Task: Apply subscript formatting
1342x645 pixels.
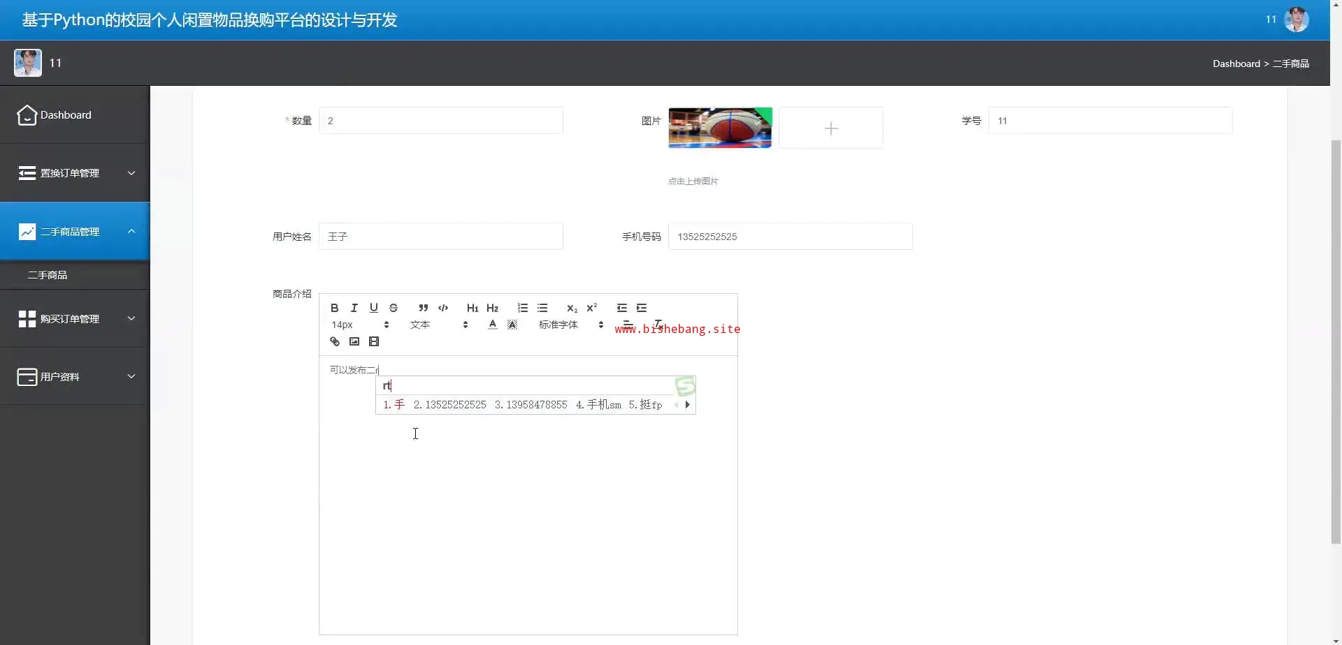Action: click(x=572, y=308)
